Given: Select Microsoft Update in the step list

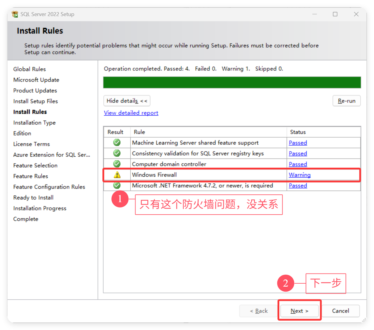Looking at the screenshot, I should pyautogui.click(x=36, y=80).
